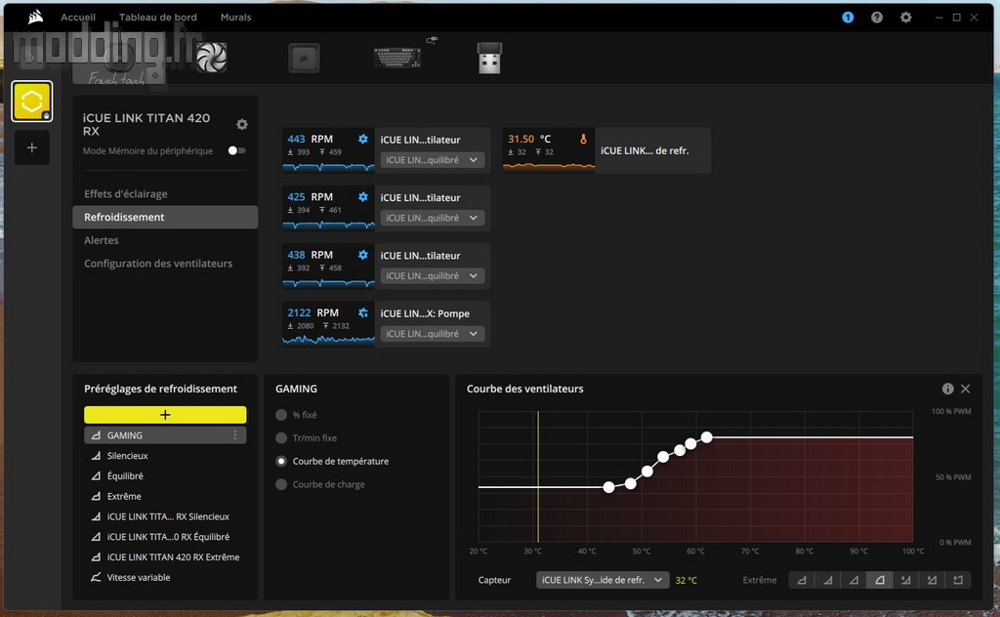The image size is (1000, 617).
Task: Click the leftmost point on the fan curve
Action: (x=609, y=487)
